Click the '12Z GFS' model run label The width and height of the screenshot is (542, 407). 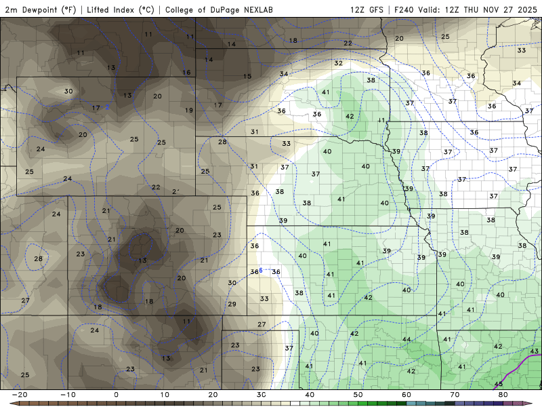(x=367, y=9)
